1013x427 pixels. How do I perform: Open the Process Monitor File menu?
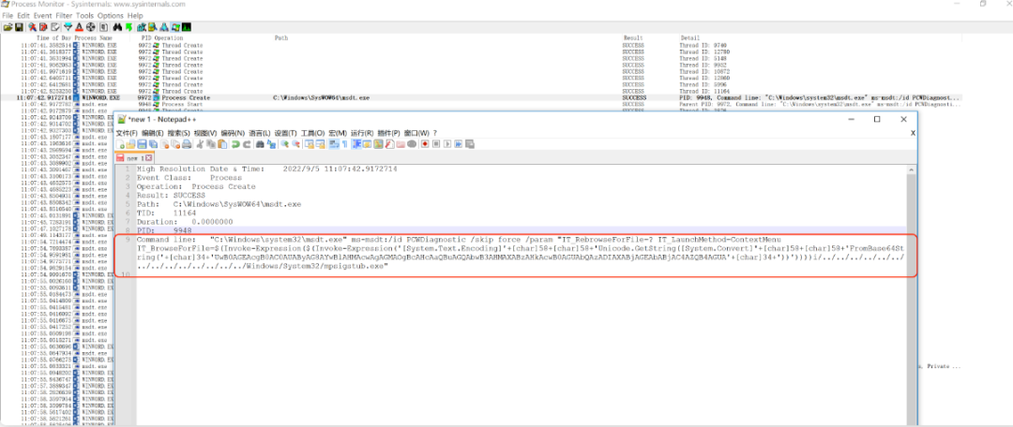(x=8, y=15)
